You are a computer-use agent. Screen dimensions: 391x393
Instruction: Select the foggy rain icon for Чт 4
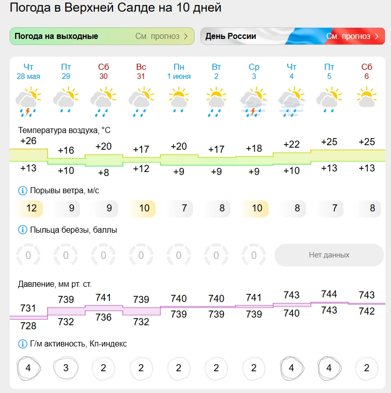tap(291, 102)
